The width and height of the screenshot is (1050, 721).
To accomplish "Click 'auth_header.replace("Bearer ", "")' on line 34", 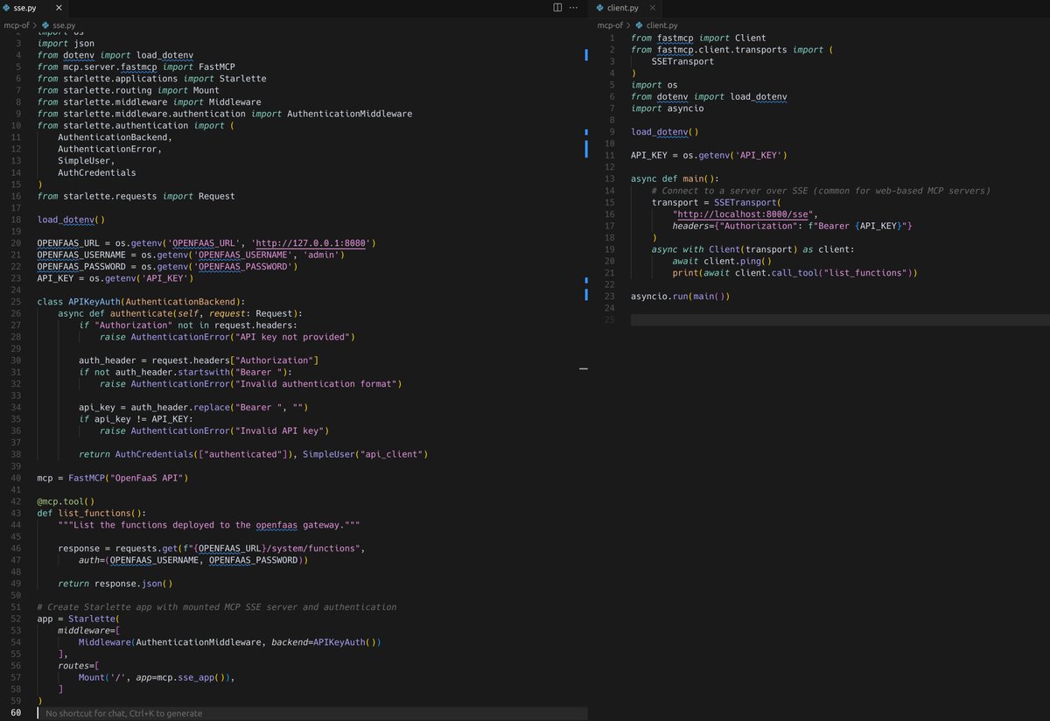I will coord(214,407).
